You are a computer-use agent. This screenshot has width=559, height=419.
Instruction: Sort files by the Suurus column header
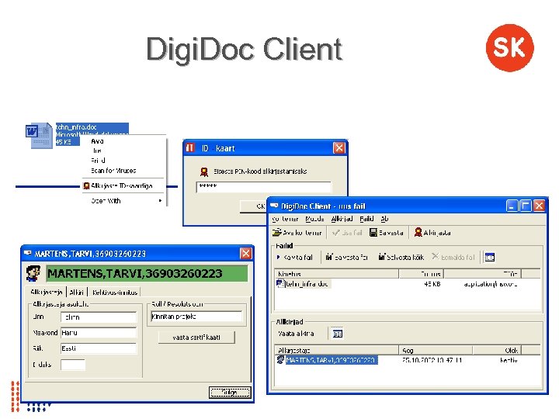(x=421, y=274)
